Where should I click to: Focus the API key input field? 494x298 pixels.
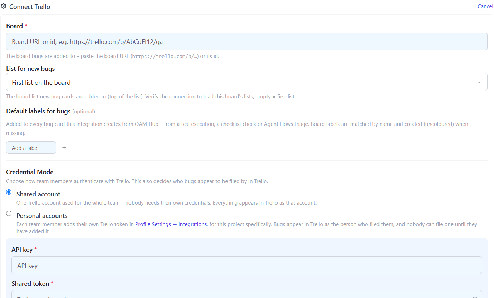point(247,265)
